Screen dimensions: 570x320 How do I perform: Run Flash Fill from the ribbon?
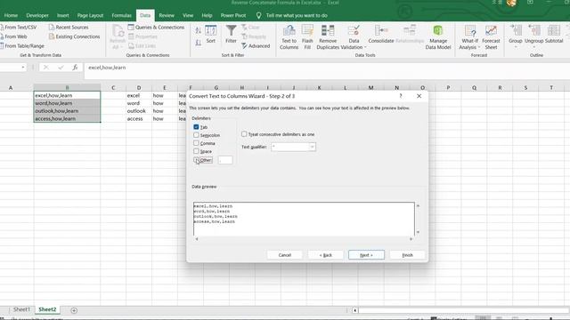pyautogui.click(x=307, y=37)
